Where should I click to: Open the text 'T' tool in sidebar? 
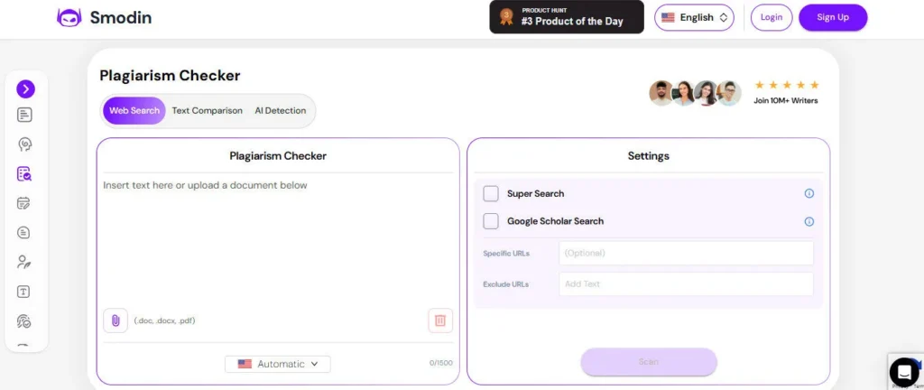coord(24,292)
